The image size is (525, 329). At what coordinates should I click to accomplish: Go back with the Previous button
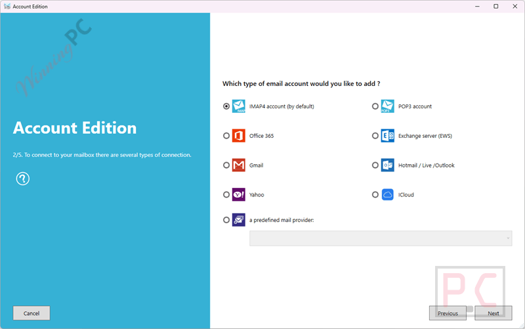click(448, 313)
